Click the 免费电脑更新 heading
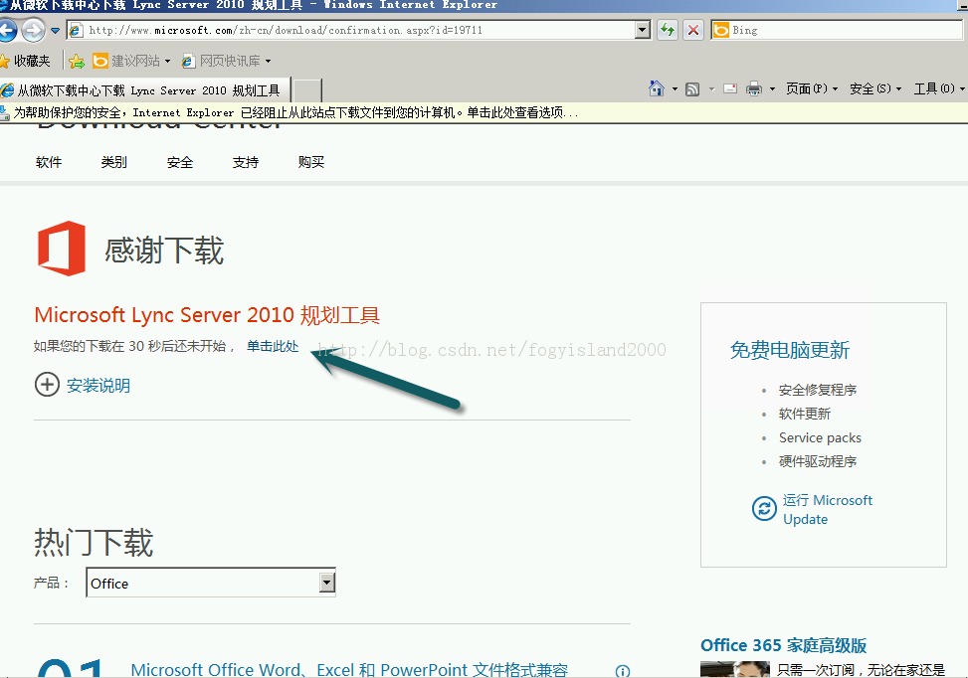 [x=790, y=350]
